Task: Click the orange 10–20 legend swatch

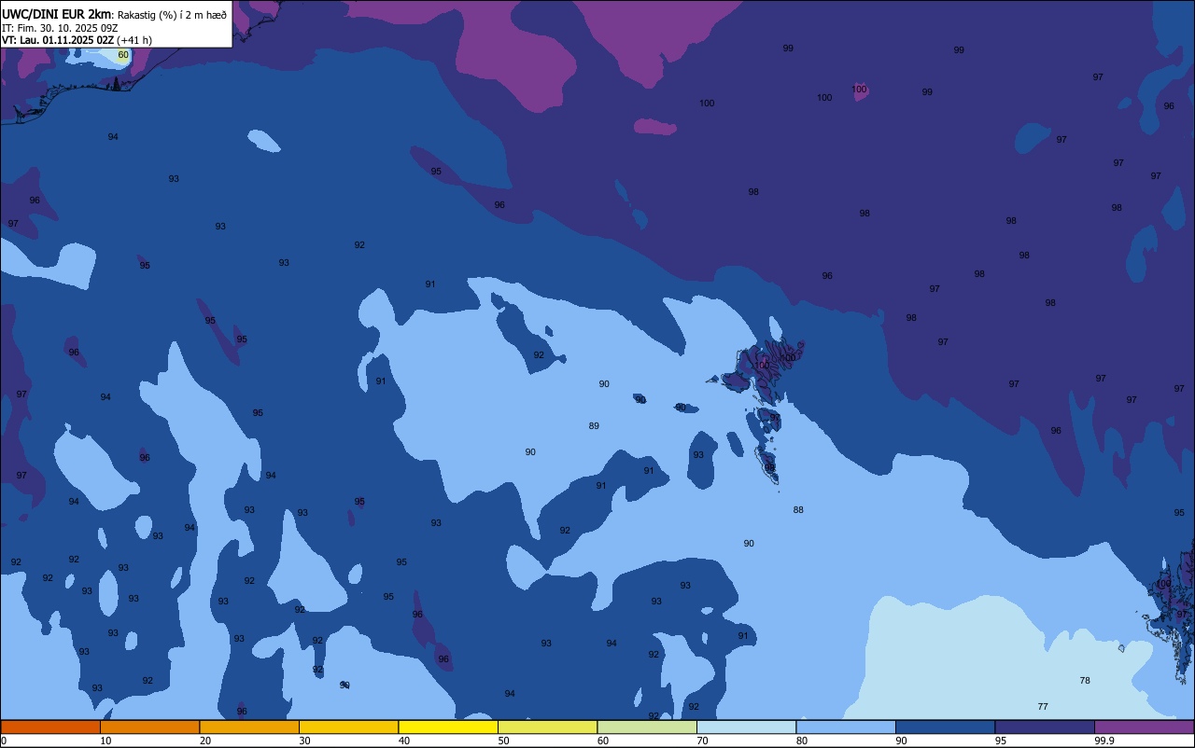Action: click(x=149, y=727)
